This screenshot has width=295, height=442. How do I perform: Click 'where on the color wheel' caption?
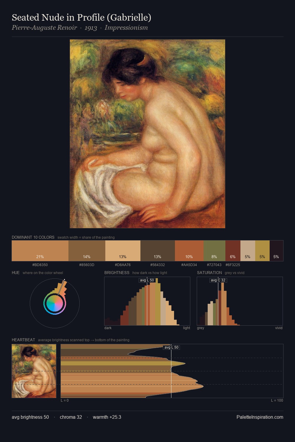point(43,273)
